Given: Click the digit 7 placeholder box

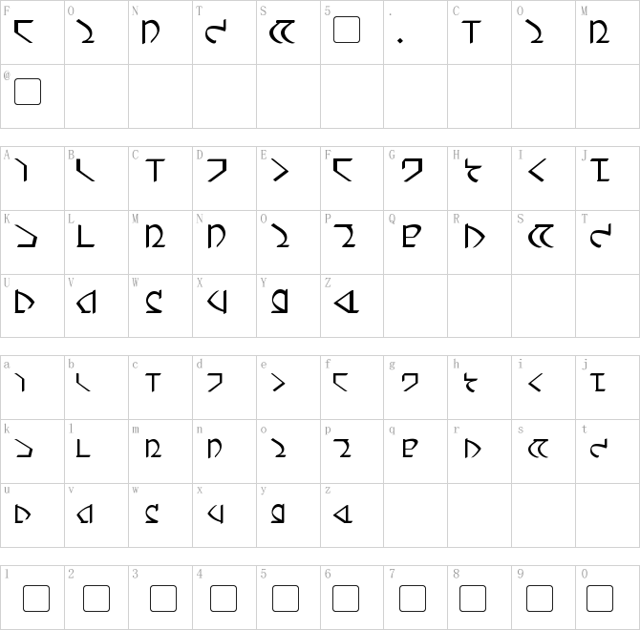Looking at the screenshot, I should coord(412,598).
